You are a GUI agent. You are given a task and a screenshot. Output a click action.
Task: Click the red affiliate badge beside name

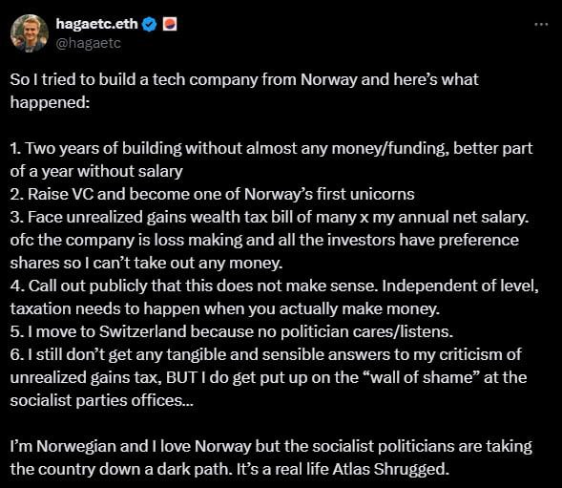[170, 24]
